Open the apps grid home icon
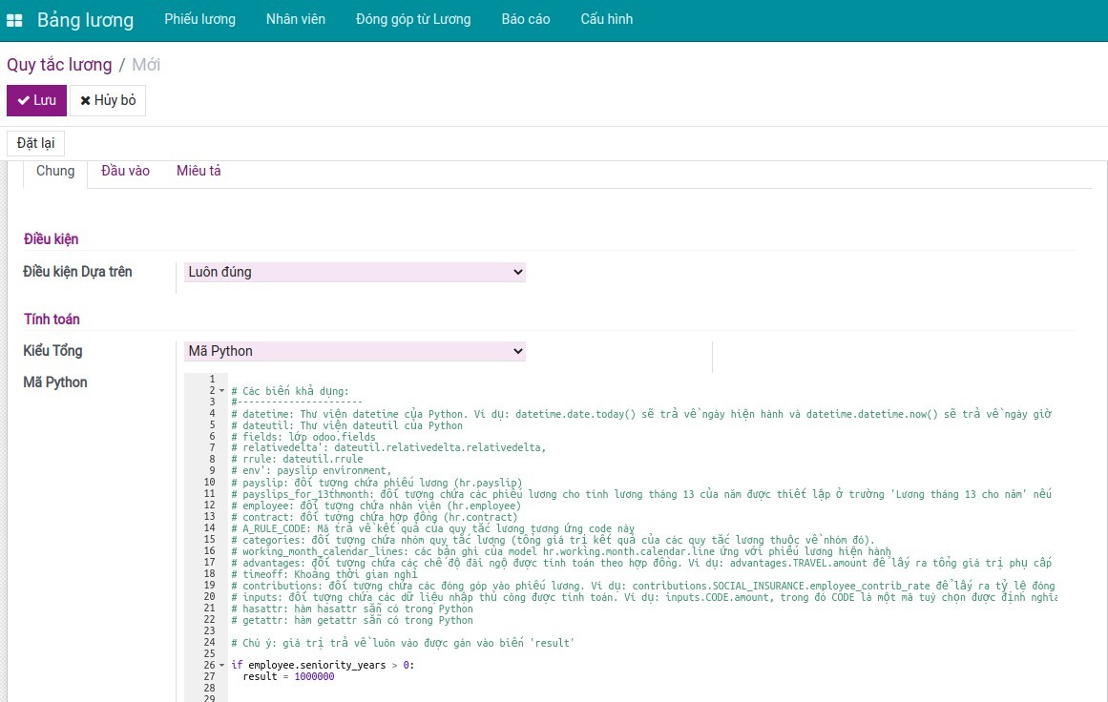This screenshot has height=702, width=1108. tap(14, 20)
